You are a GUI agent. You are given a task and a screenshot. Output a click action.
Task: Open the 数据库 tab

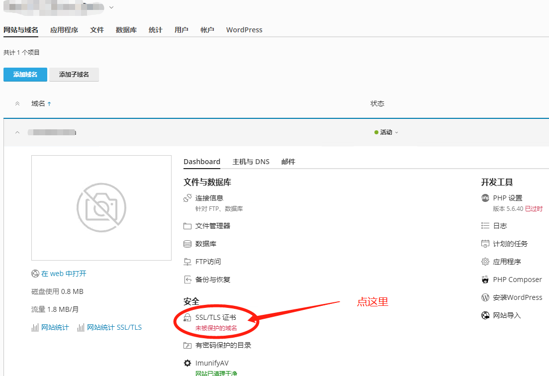pos(126,30)
